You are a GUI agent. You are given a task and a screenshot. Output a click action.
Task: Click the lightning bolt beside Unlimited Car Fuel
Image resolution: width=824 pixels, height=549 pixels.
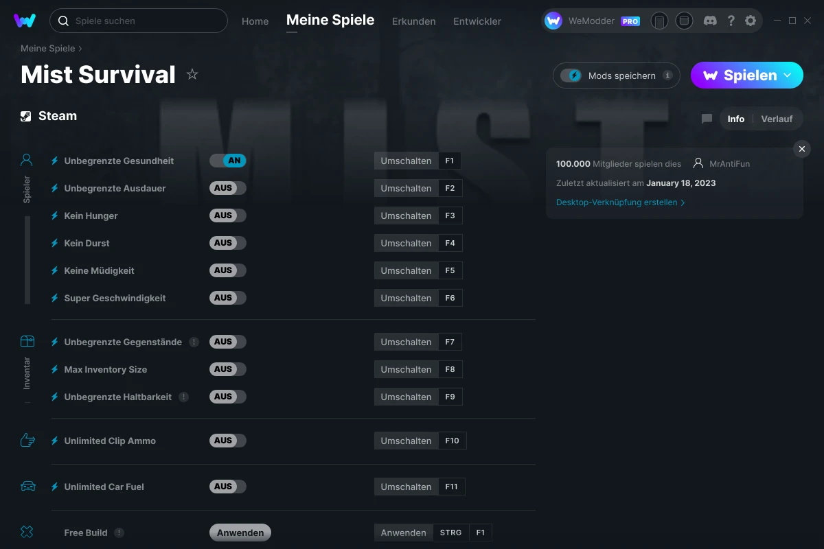55,487
